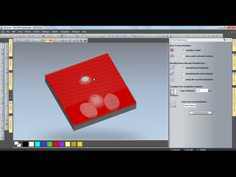Click the blue star icon in top toolbar
The width and height of the screenshot is (236, 177).
coord(142,36)
